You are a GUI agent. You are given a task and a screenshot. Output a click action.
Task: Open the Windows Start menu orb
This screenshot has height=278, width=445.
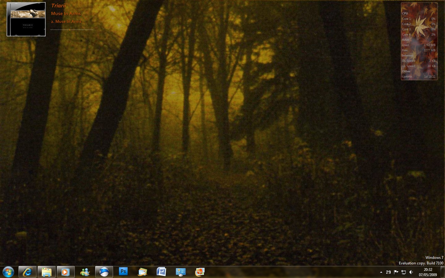click(x=8, y=272)
